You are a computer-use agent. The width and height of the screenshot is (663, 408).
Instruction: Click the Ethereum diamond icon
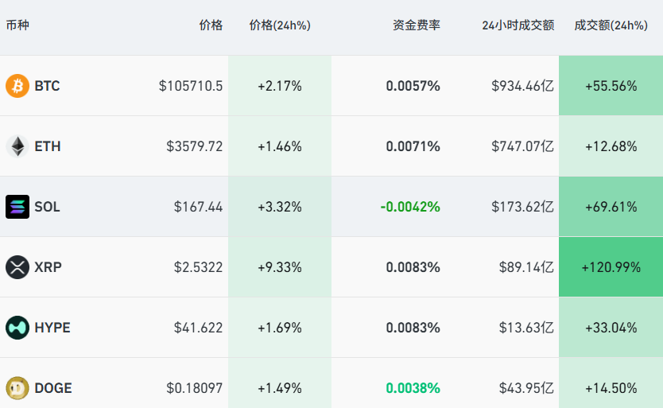(x=17, y=146)
